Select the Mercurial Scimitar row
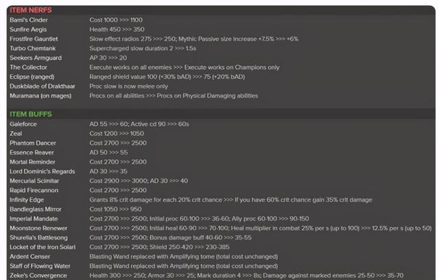Image resolution: width=439 pixels, height=280 pixels. [221, 181]
